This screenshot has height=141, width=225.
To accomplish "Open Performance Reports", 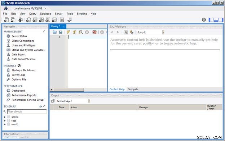I will (x=24, y=95).
